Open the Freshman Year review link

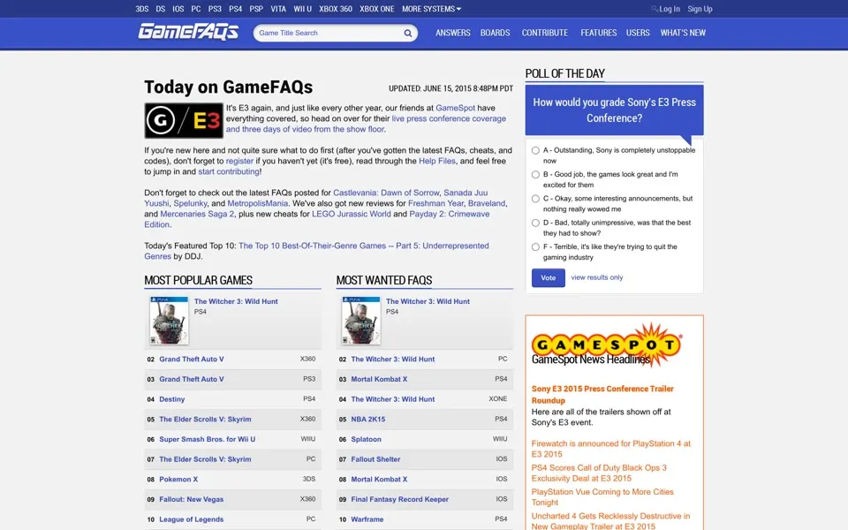[435, 203]
